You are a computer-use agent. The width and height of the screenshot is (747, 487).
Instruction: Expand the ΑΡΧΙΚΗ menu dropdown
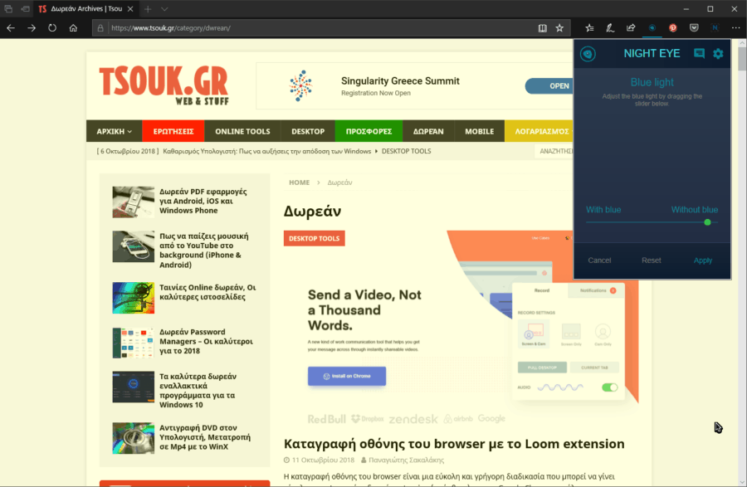[115, 131]
